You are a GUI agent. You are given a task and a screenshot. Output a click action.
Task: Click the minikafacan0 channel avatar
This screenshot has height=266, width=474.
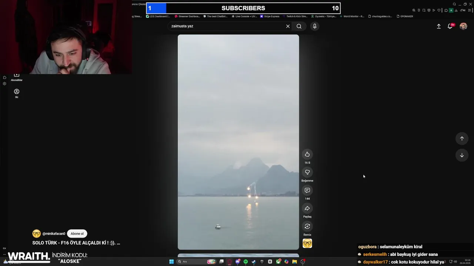click(x=36, y=233)
